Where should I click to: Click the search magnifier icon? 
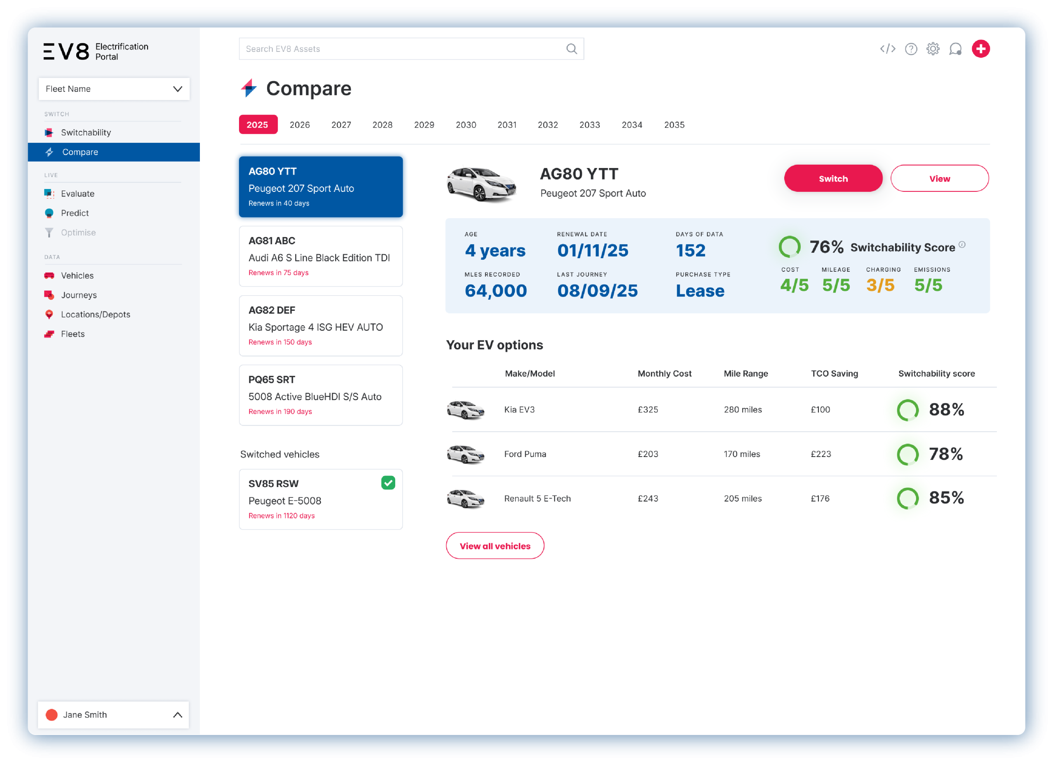pyautogui.click(x=571, y=49)
